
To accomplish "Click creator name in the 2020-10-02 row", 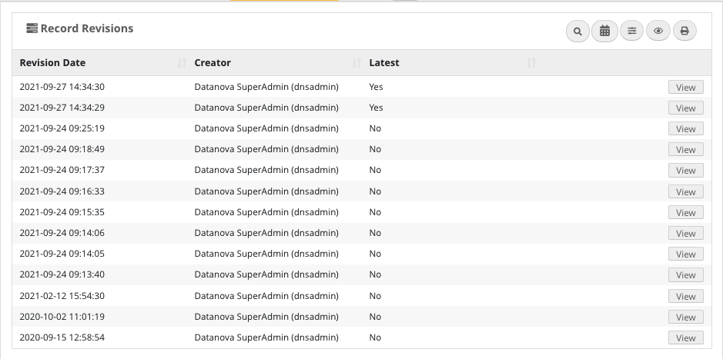I will point(266,317).
